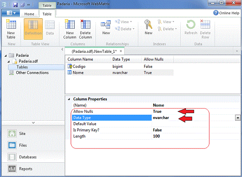Collapse the left navigation pane arrow
Image resolution: width=242 pixels, height=177 pixels.
coord(62,49)
